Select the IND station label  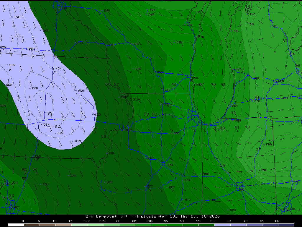[x=242, y=190]
